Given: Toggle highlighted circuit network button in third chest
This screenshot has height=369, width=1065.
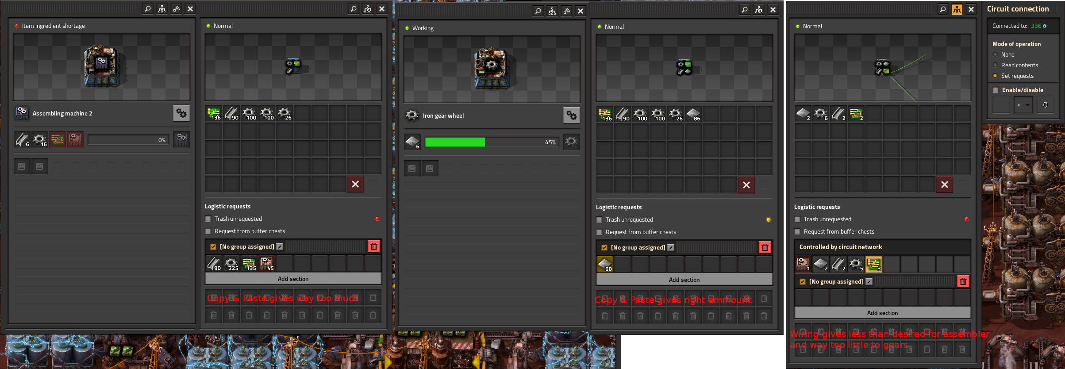Looking at the screenshot, I should 957,9.
